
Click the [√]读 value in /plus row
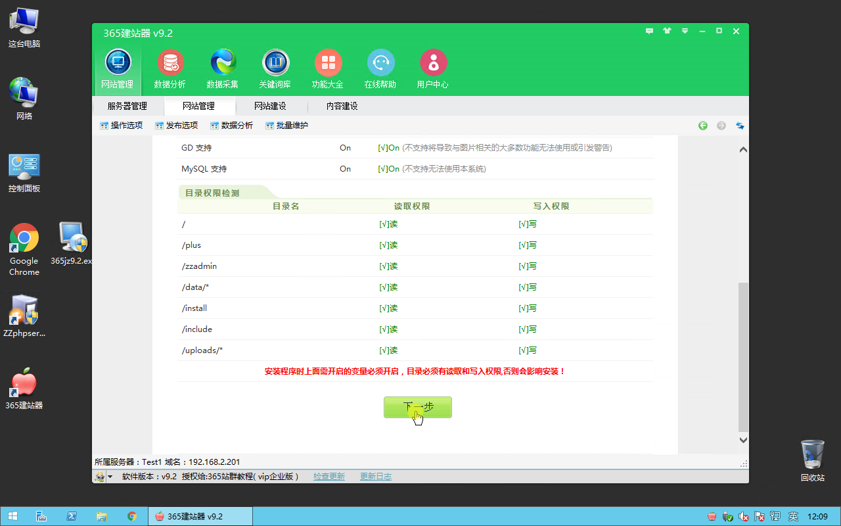coord(388,245)
